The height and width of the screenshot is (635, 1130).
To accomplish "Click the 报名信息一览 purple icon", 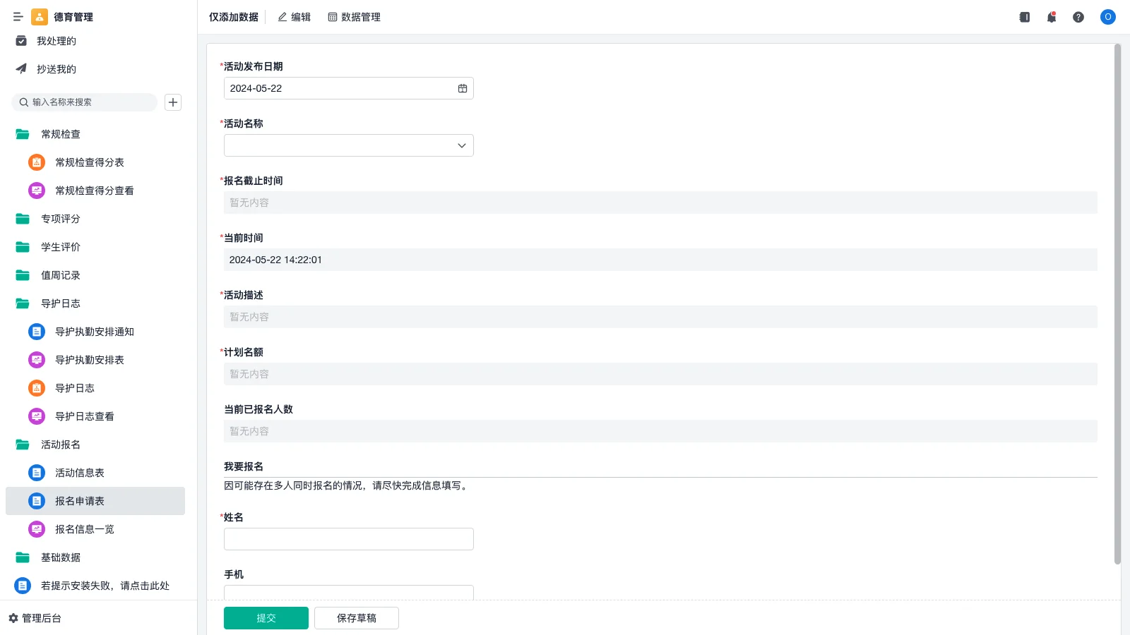I will (x=37, y=529).
